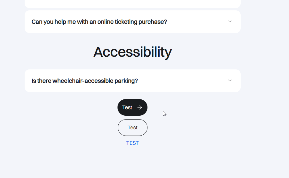
Task: Click the Accessibility section heading
Action: (x=132, y=52)
